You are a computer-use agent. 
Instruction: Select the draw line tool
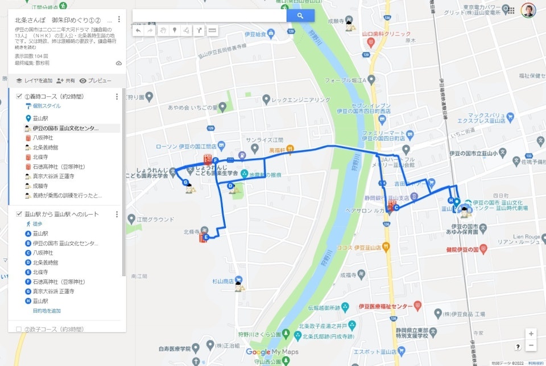pos(187,31)
